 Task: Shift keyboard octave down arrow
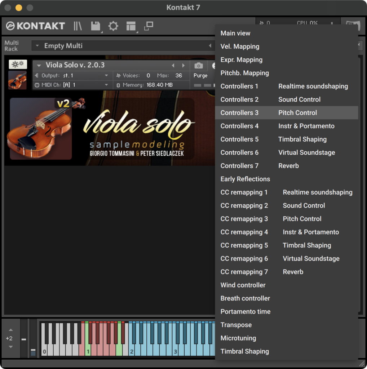coord(10,347)
